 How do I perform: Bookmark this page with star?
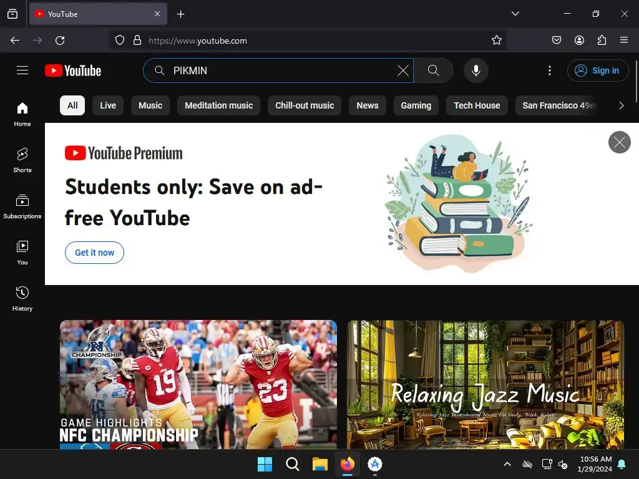click(x=496, y=41)
